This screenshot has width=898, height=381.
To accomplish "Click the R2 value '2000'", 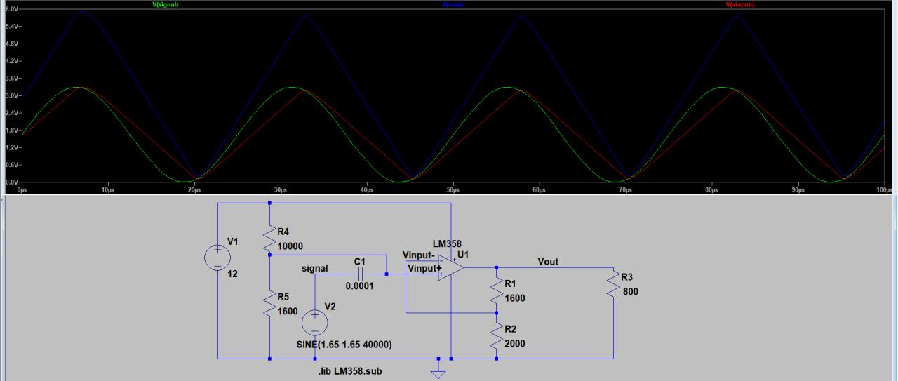I will click(x=515, y=344).
